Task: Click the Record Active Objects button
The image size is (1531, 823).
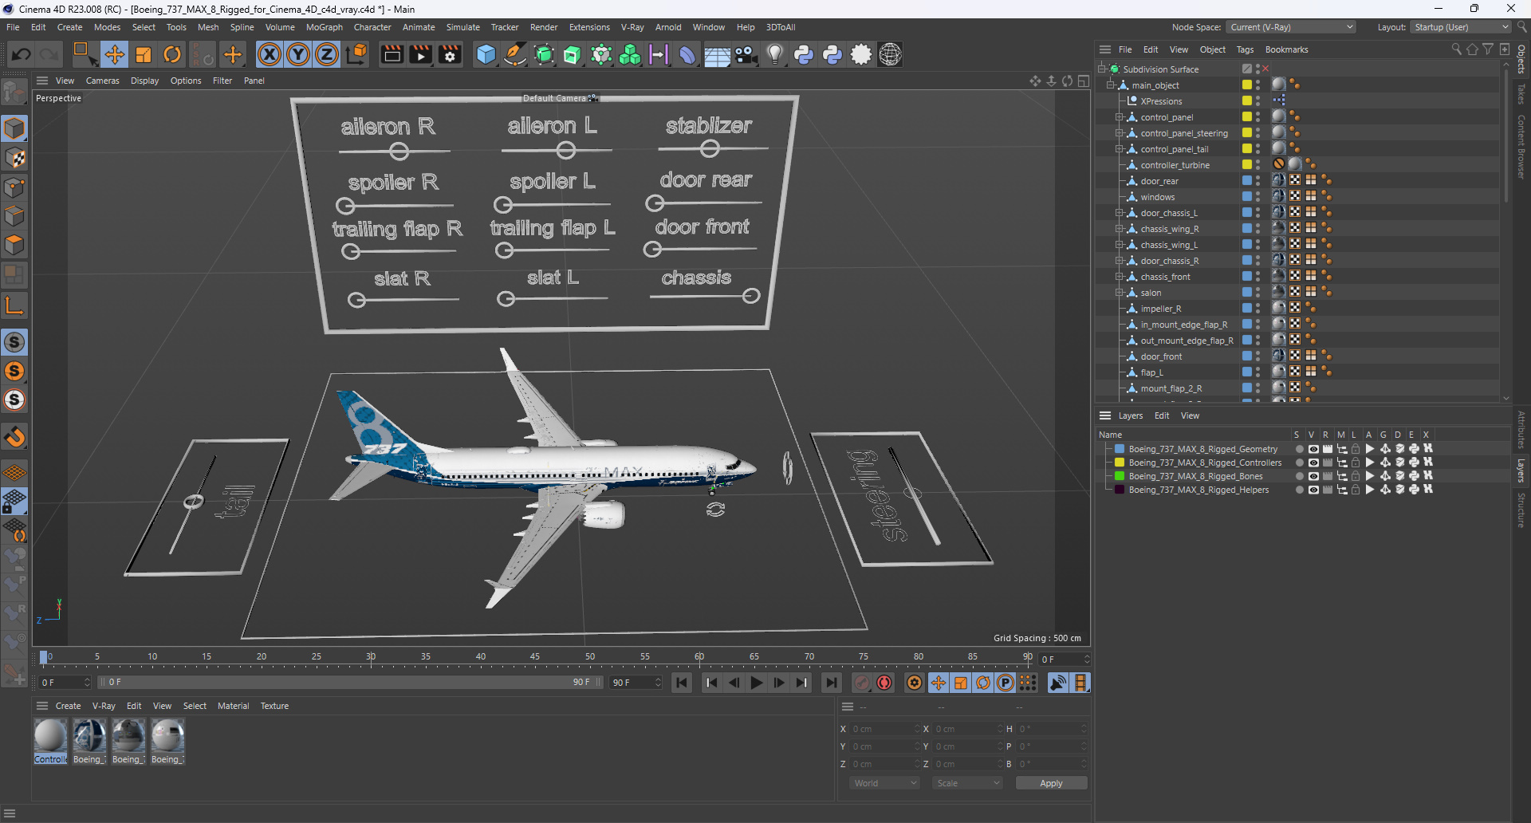Action: 862,683
